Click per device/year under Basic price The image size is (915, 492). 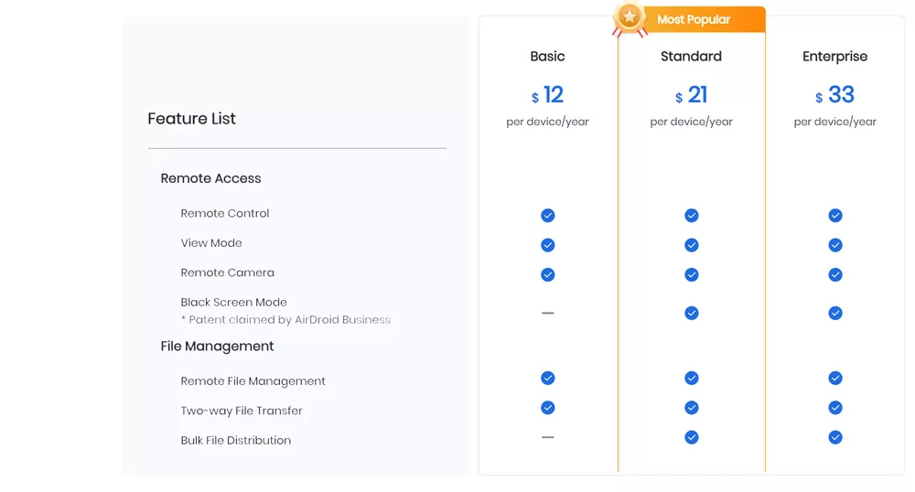[x=547, y=122]
